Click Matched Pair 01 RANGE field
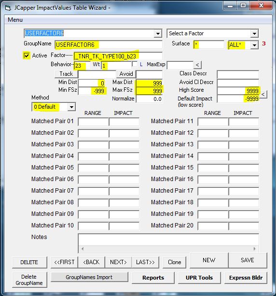This screenshot has height=296, width=276. 94,122
